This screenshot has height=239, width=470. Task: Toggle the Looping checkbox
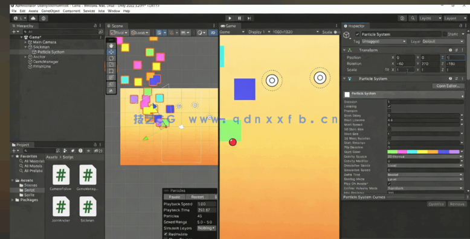(x=389, y=107)
